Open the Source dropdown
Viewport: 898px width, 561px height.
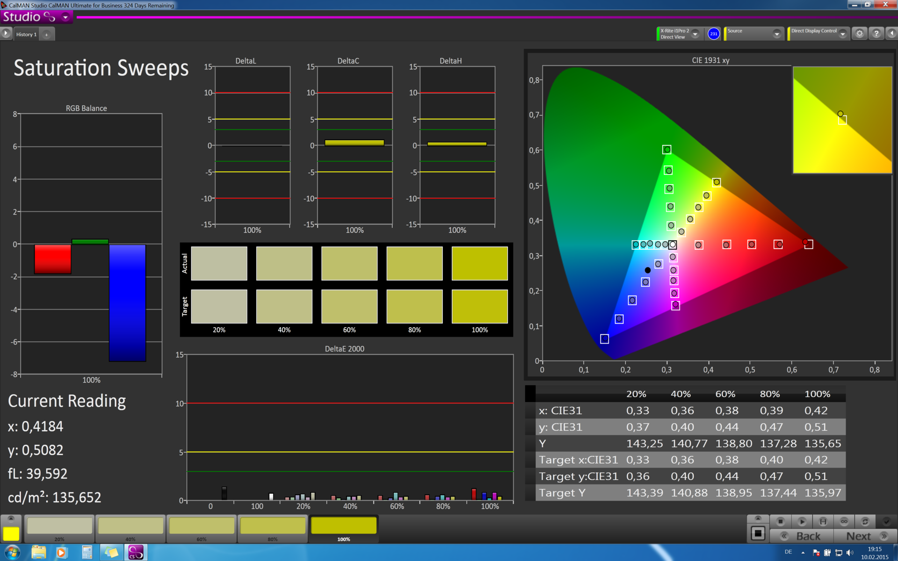click(x=776, y=34)
